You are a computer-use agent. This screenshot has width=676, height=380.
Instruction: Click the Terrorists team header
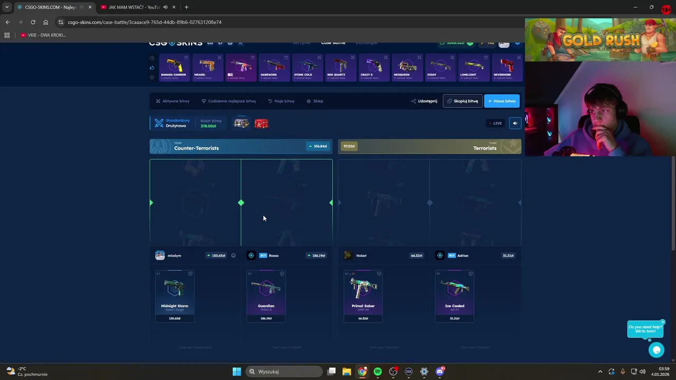pyautogui.click(x=429, y=146)
